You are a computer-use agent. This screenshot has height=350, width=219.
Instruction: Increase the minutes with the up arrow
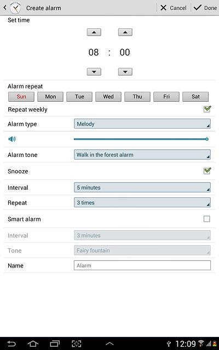[125, 32]
